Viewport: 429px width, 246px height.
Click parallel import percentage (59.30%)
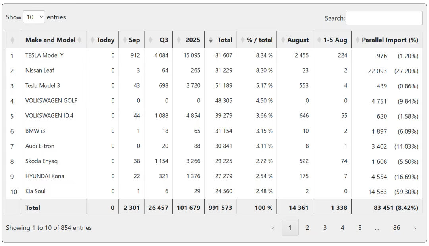coord(406,192)
